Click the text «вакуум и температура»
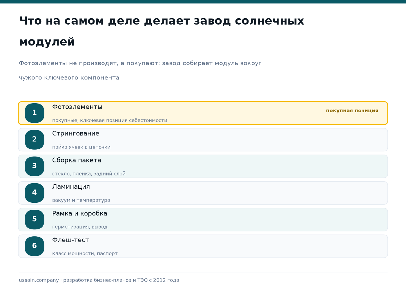The height and width of the screenshot is (290, 406). click(81, 200)
